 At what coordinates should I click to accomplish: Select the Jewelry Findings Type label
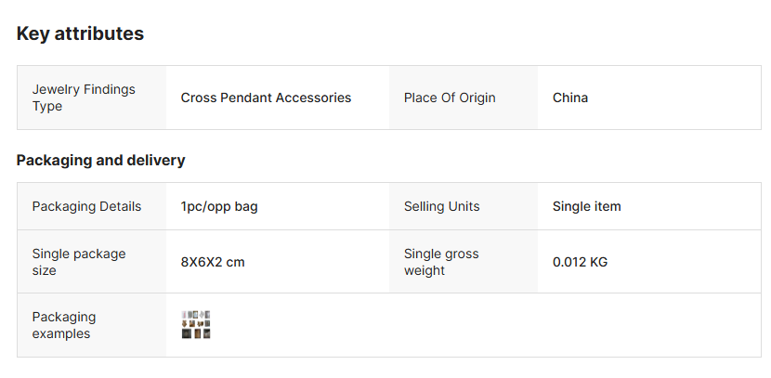point(84,98)
